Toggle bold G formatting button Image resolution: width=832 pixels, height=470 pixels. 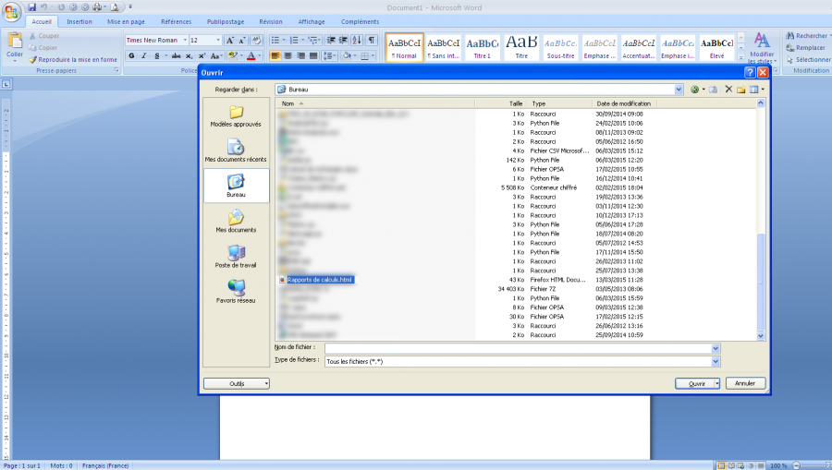(131, 55)
